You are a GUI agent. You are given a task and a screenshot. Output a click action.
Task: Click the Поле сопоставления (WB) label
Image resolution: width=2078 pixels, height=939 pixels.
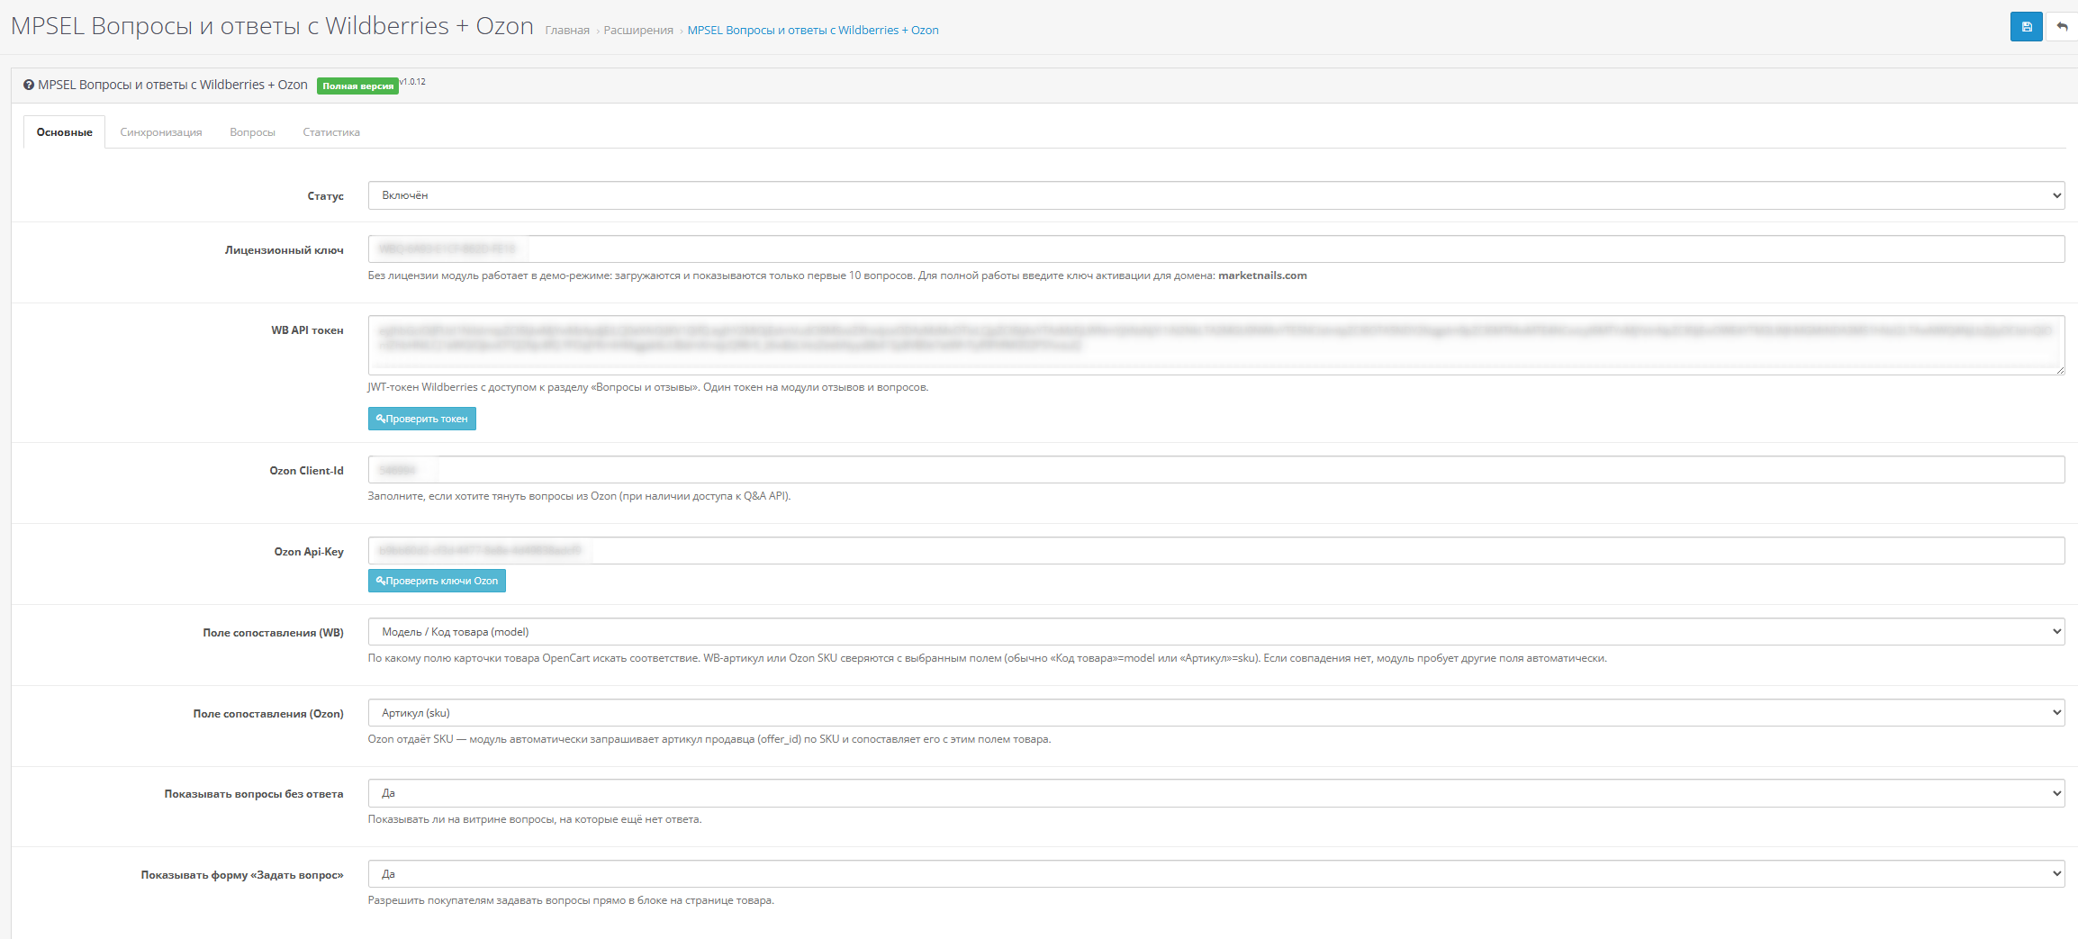coord(273,633)
